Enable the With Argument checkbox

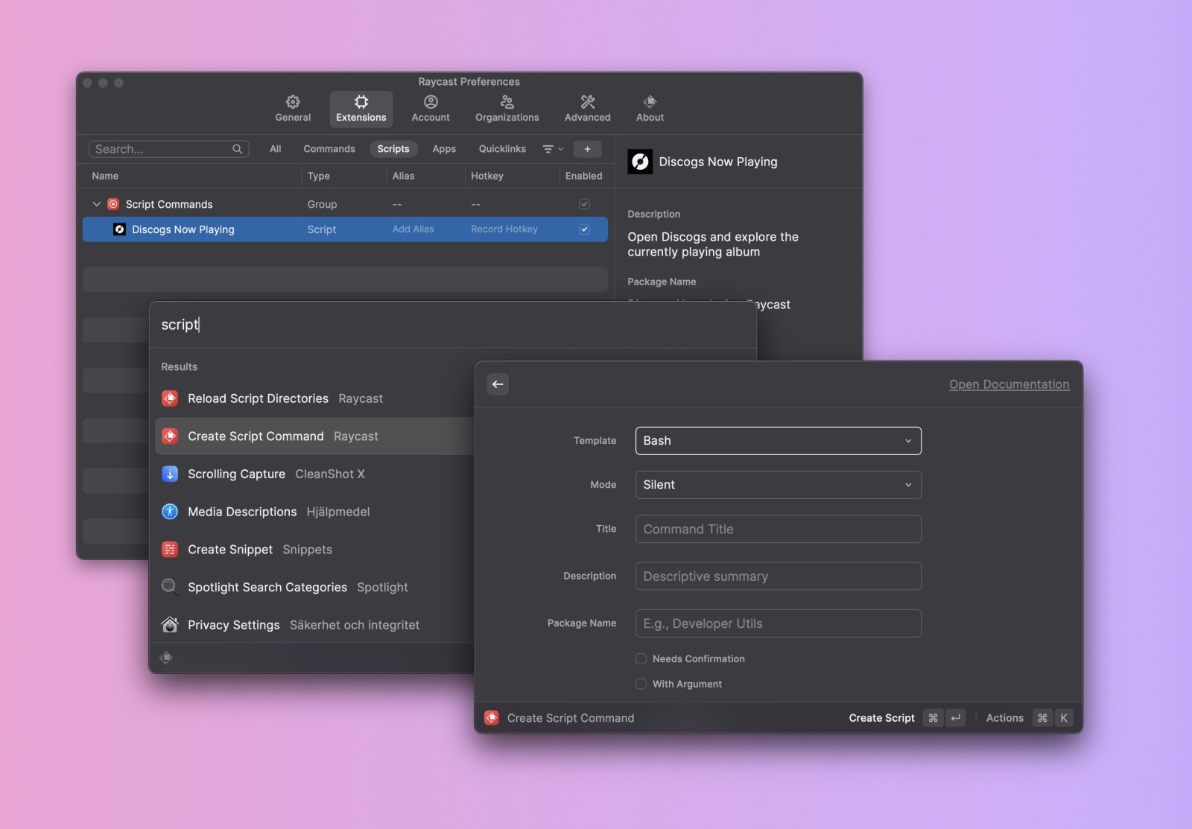tap(641, 684)
